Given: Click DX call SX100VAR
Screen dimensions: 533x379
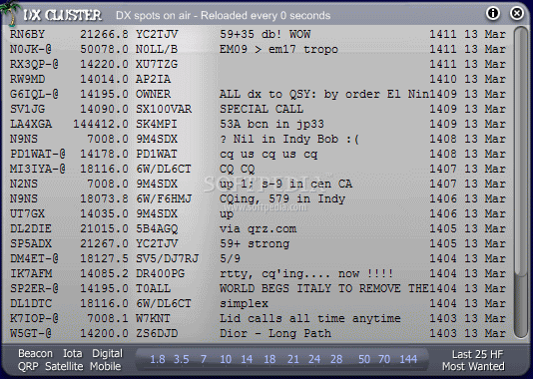Looking at the screenshot, I should pyautogui.click(x=164, y=109).
